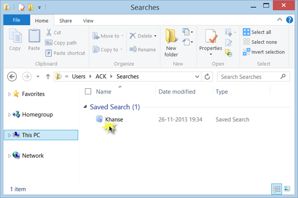Click the Back navigation arrow
Screen dimensions: 298x198
pyautogui.click(x=12, y=77)
